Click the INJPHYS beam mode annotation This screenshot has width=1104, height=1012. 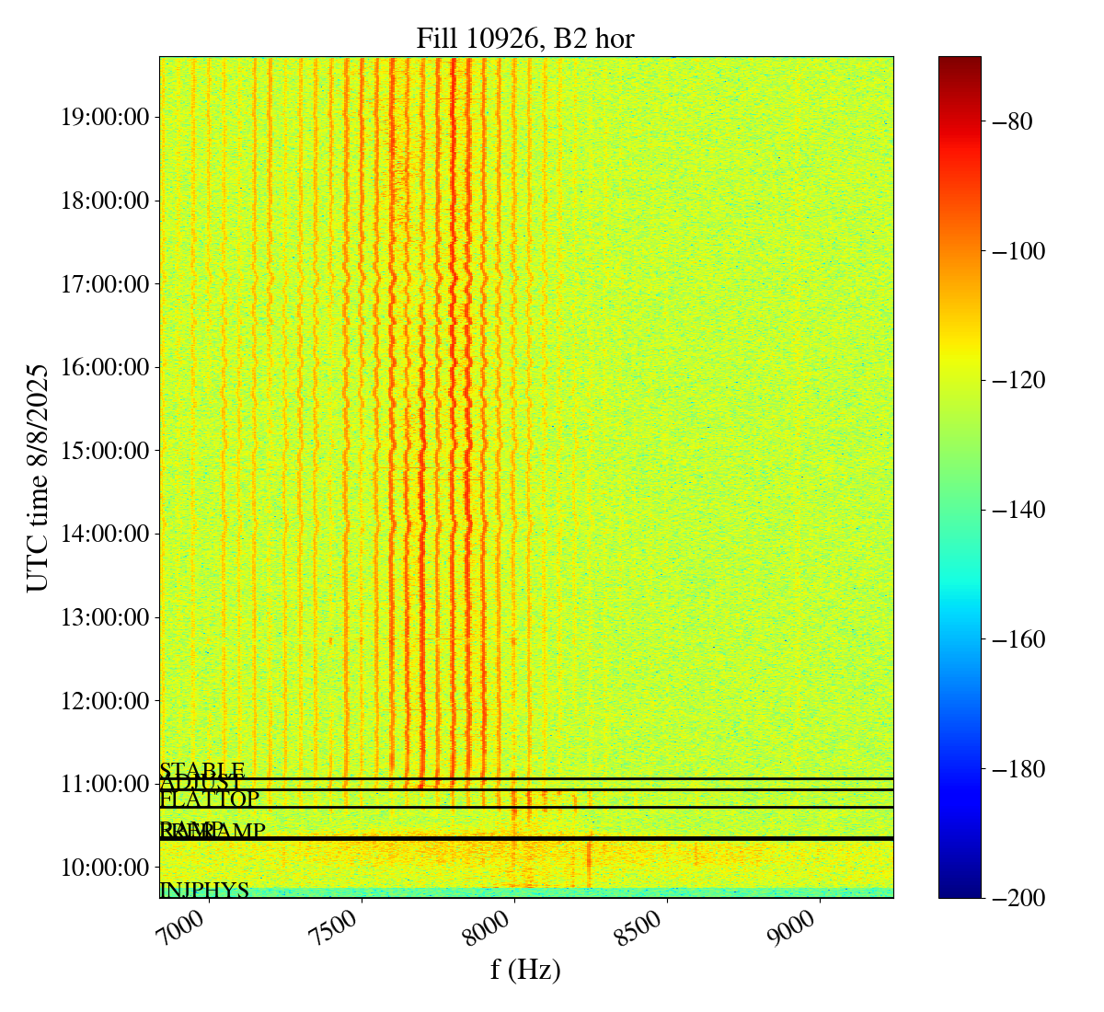click(x=204, y=891)
